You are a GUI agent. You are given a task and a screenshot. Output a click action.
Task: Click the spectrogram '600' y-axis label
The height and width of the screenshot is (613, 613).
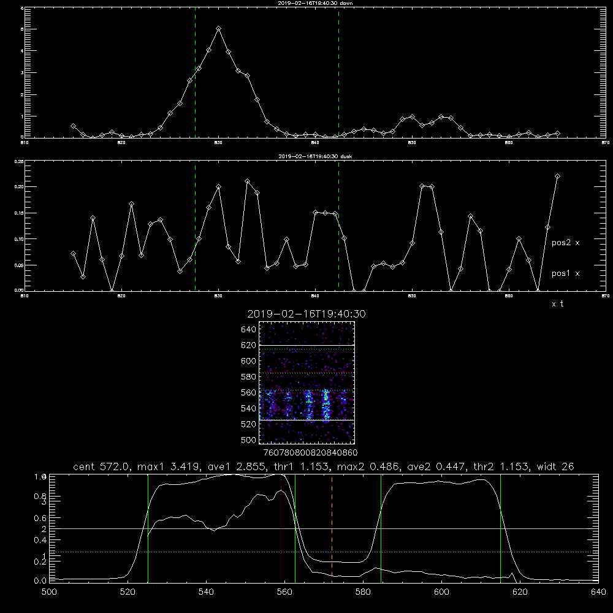click(249, 361)
